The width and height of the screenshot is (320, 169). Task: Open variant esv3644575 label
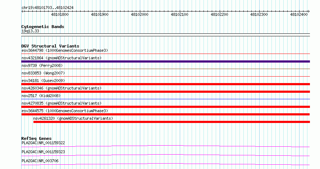(65, 111)
